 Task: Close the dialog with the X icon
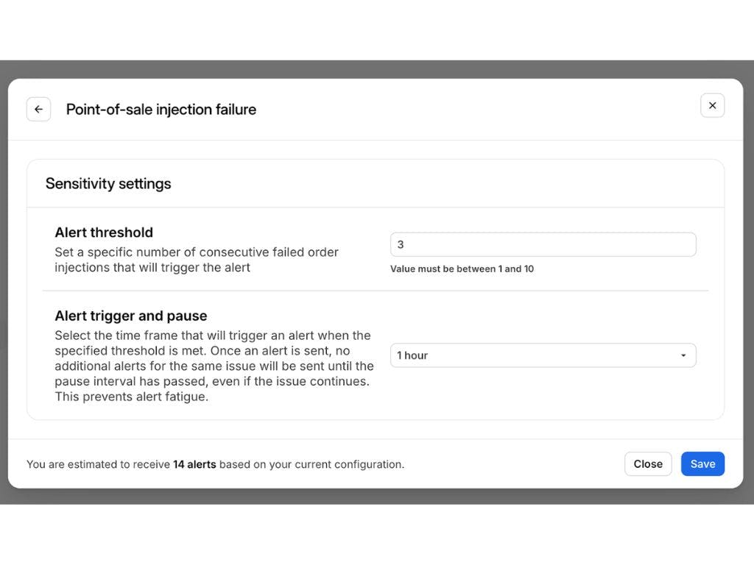click(x=712, y=106)
